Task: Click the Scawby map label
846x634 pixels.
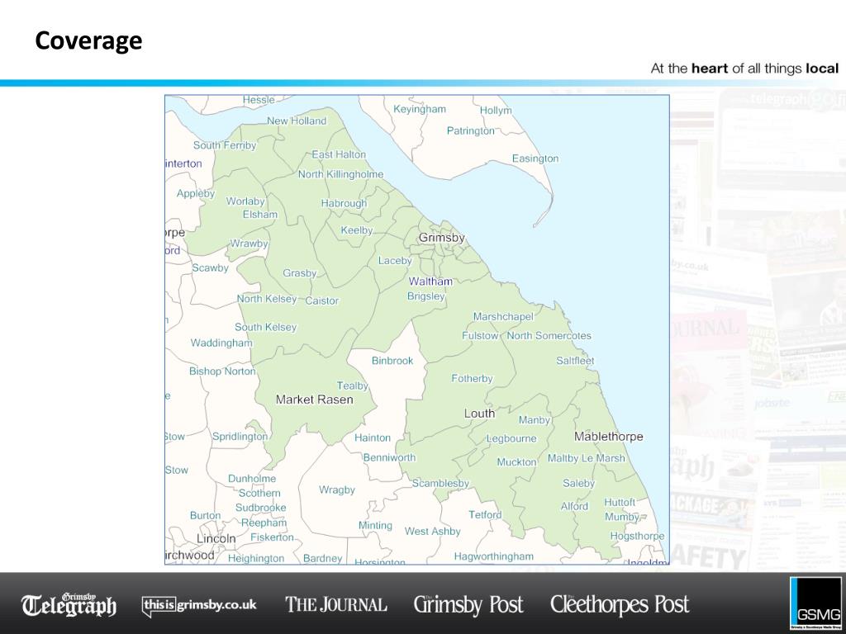Action: pos(211,268)
